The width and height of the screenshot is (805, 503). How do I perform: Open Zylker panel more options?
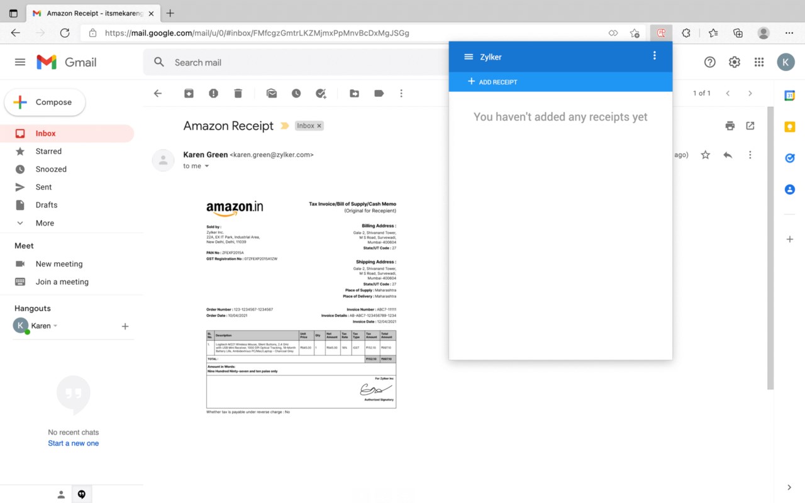click(655, 56)
